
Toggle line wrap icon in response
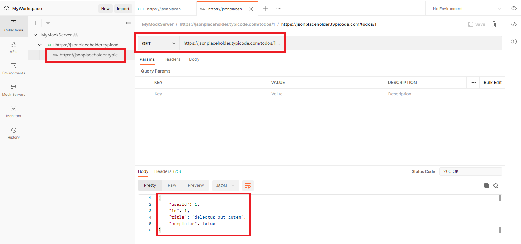tap(248, 185)
